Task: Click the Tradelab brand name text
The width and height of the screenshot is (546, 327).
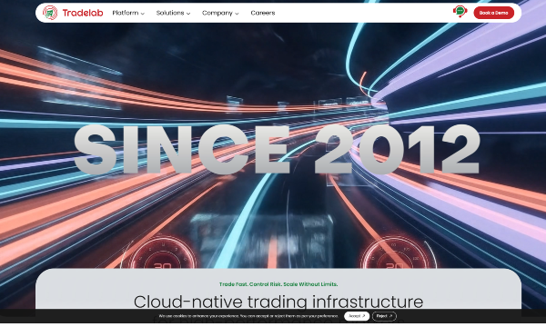Action: [x=83, y=13]
